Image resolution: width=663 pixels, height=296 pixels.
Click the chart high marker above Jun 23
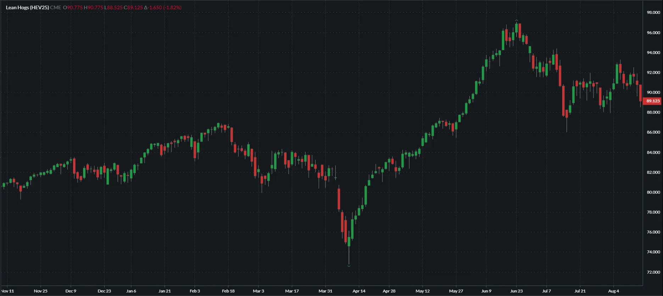[516, 21]
